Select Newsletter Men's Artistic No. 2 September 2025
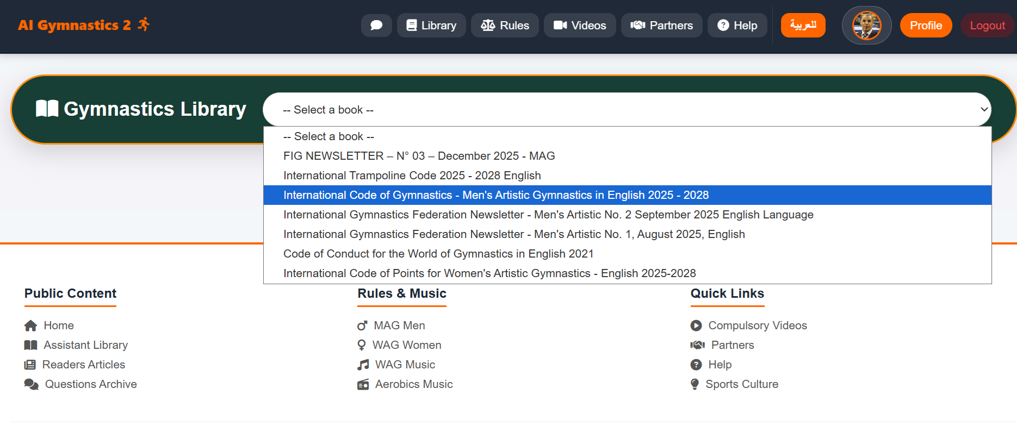 [x=628, y=215]
